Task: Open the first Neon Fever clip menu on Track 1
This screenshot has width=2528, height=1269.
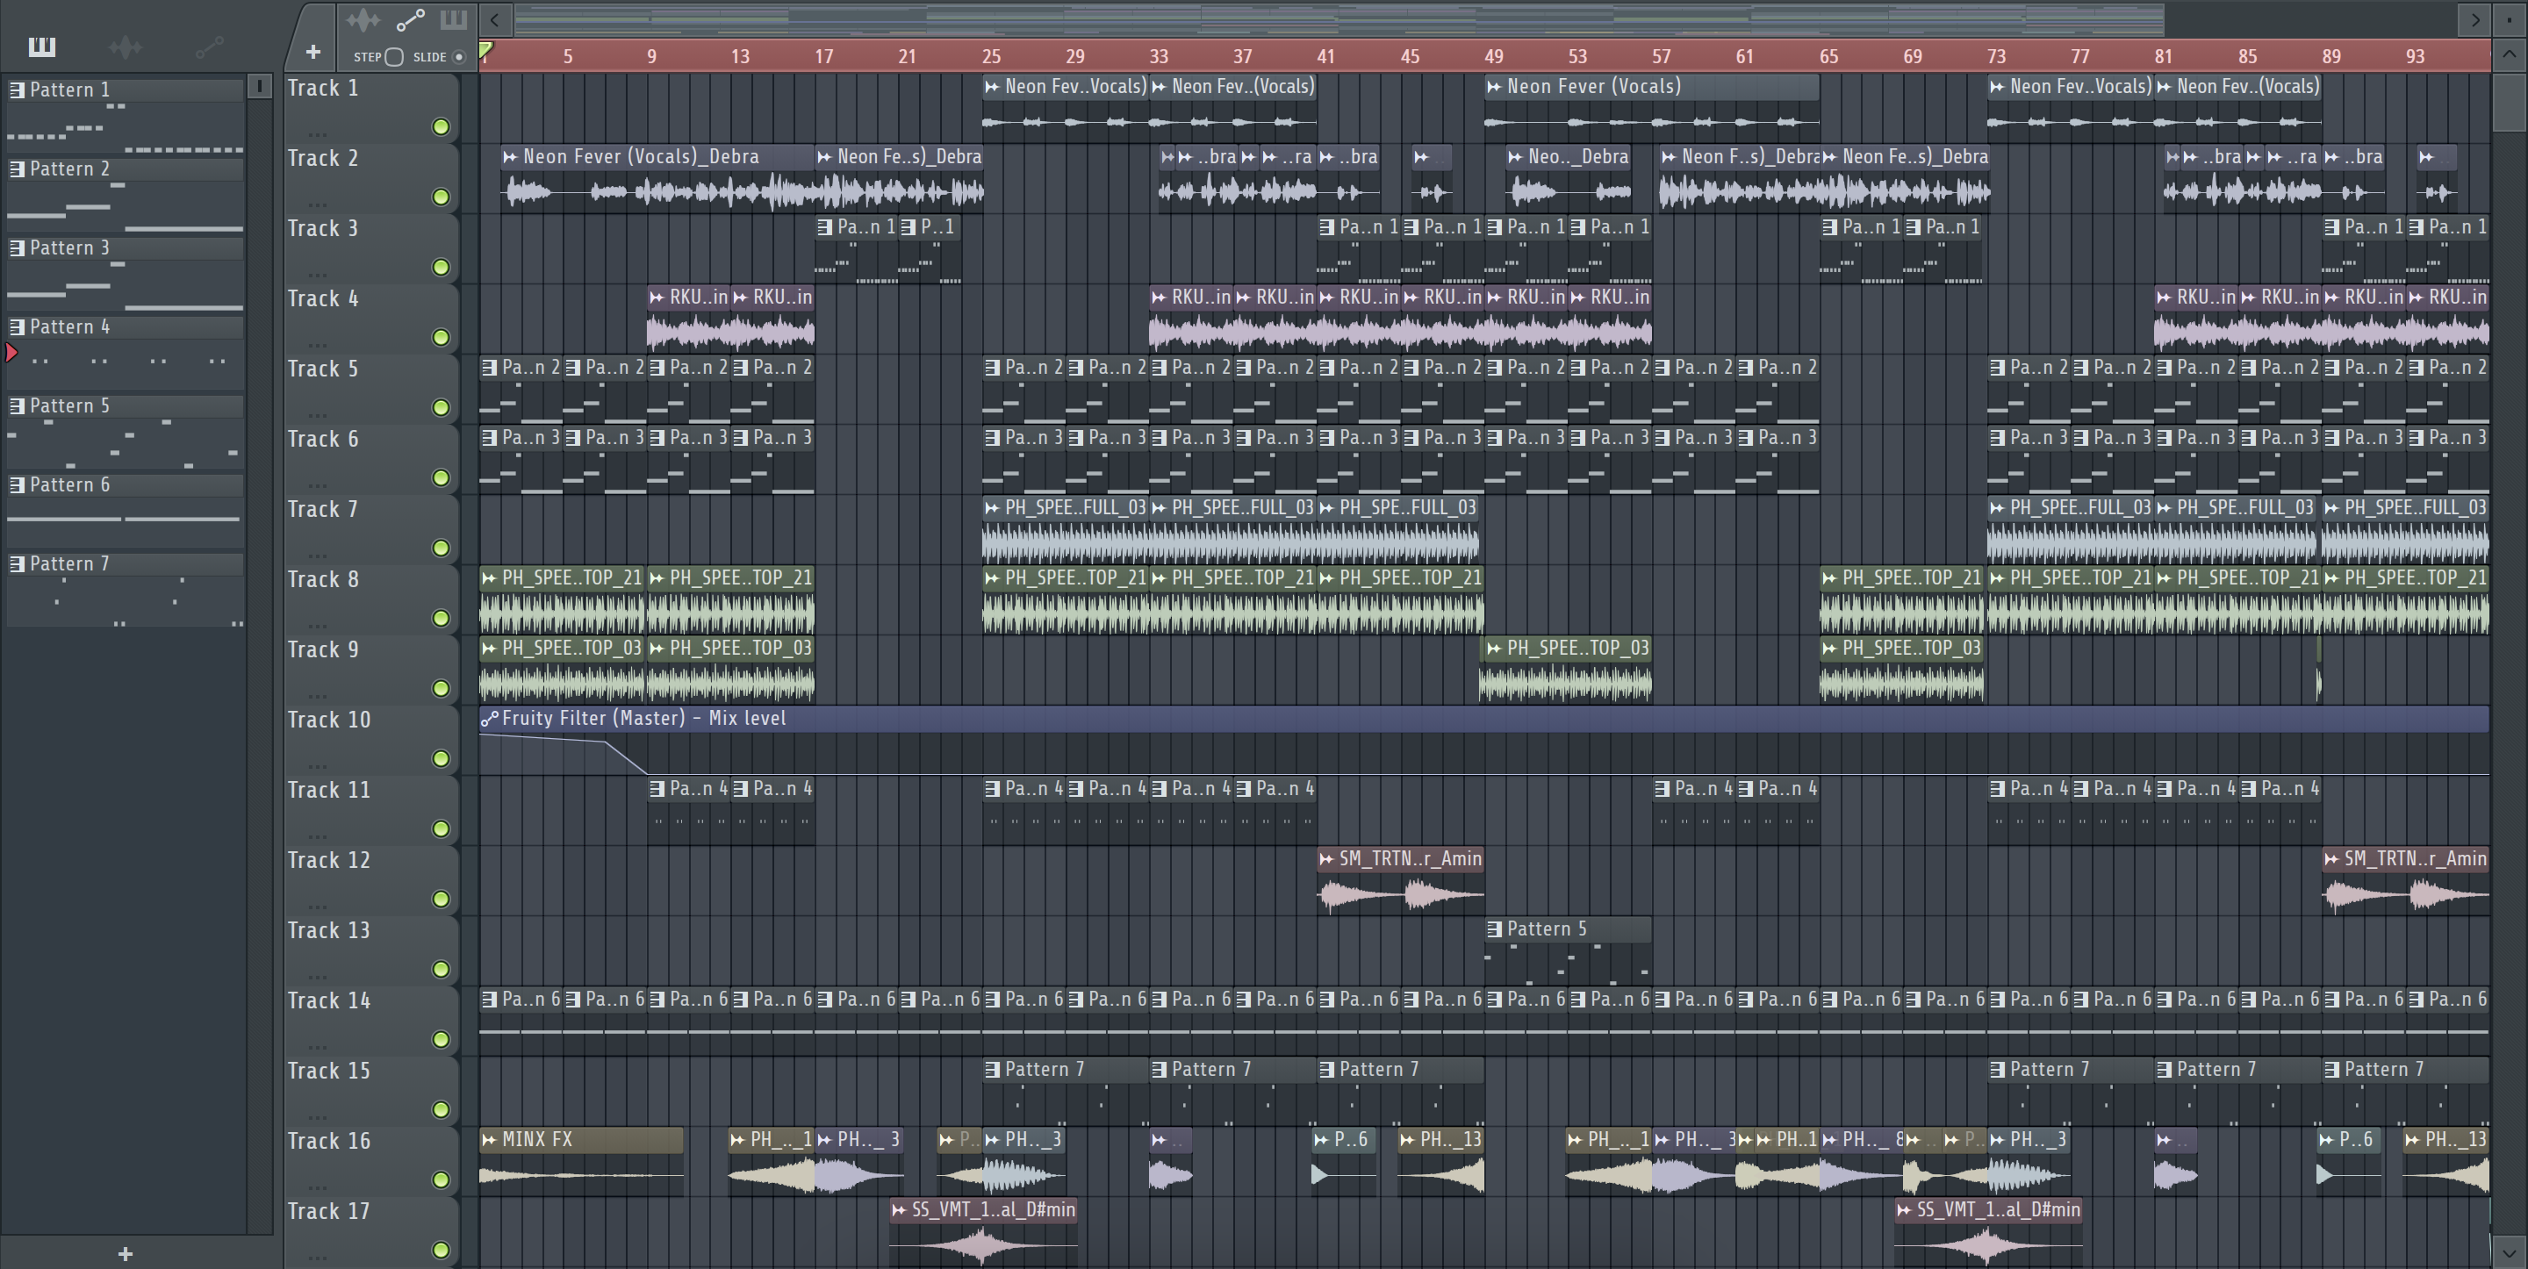Action: click(x=991, y=88)
